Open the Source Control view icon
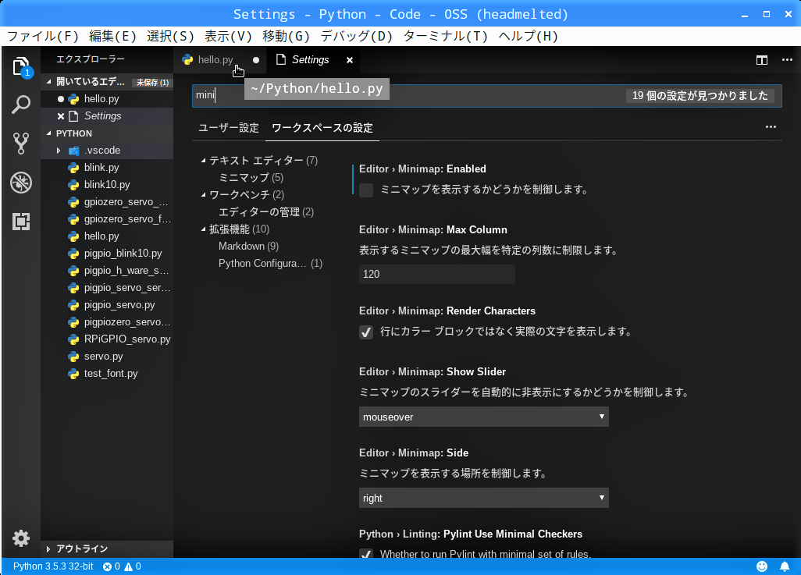The width and height of the screenshot is (801, 575). (21, 144)
